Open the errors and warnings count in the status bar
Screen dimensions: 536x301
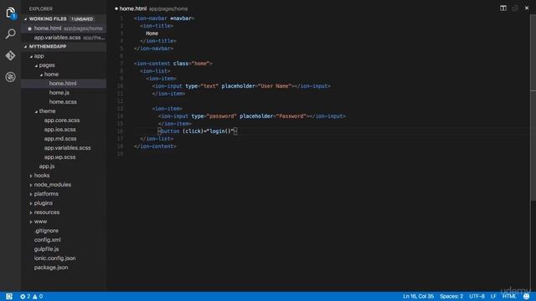tap(32, 297)
